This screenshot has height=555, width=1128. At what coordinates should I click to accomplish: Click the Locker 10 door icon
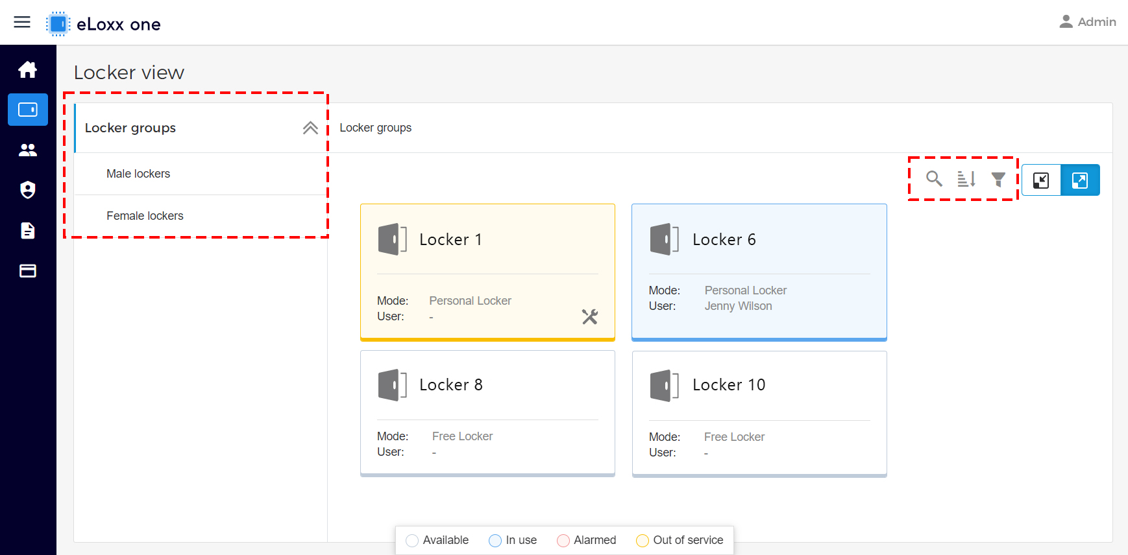pyautogui.click(x=665, y=386)
